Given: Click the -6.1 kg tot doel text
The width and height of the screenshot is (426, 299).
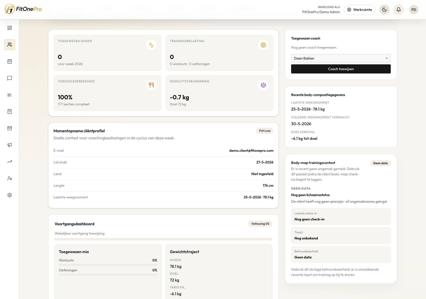Looking at the screenshot, I should (304, 139).
